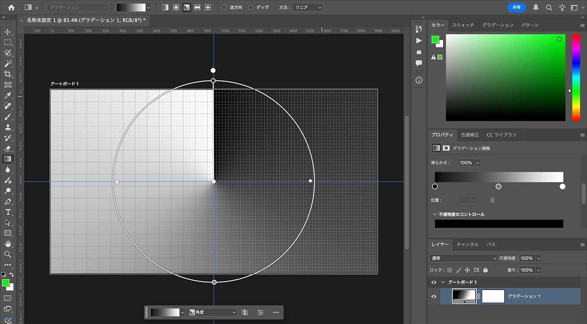Close the 名称未設定 1 document tab
Image resolution: width=587 pixels, height=324 pixels.
click(x=22, y=20)
